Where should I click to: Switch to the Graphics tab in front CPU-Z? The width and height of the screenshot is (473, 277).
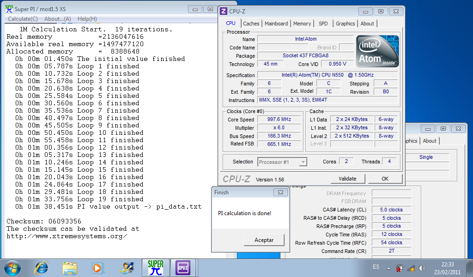pos(346,24)
